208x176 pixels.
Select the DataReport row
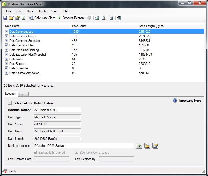tap(17, 64)
